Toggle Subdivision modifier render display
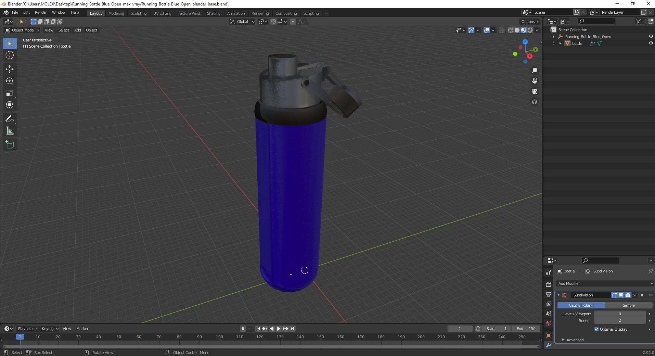Viewport: 655px width, 356px height. pos(628,295)
